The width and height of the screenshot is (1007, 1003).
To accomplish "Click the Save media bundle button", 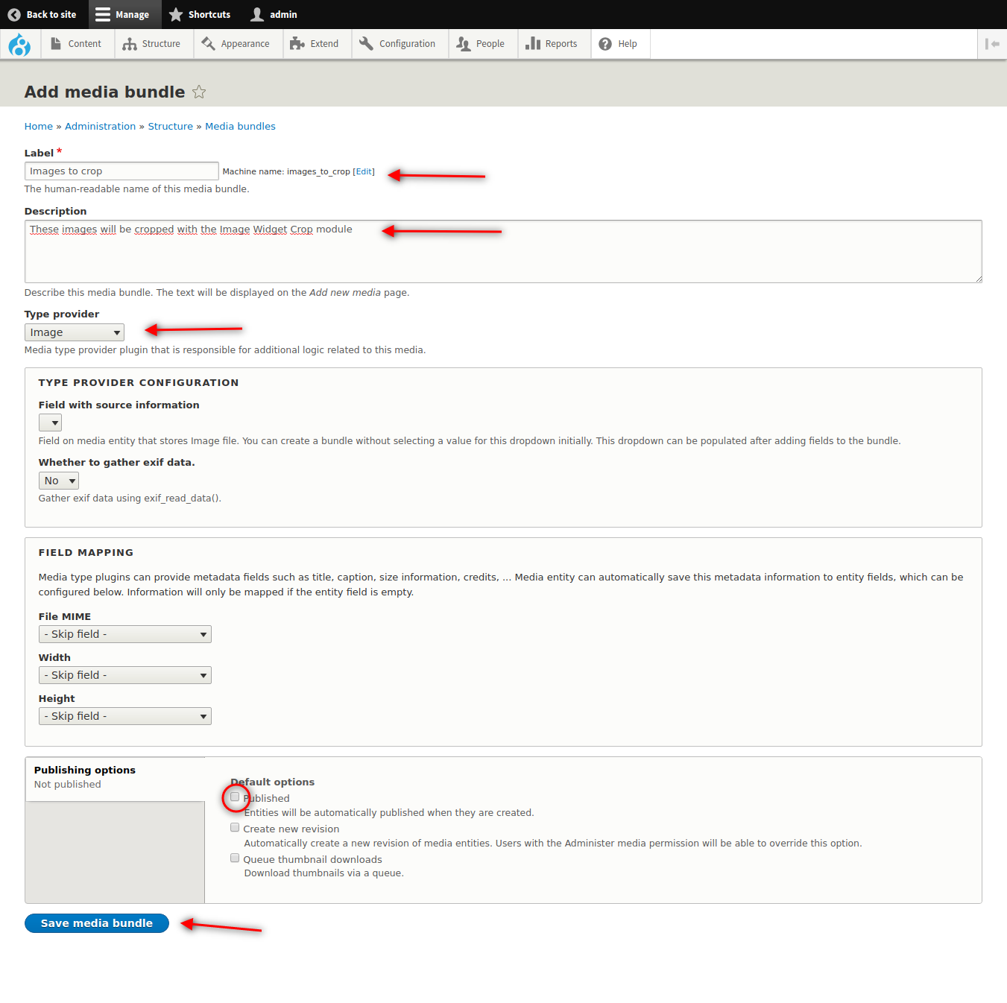I will tap(97, 923).
